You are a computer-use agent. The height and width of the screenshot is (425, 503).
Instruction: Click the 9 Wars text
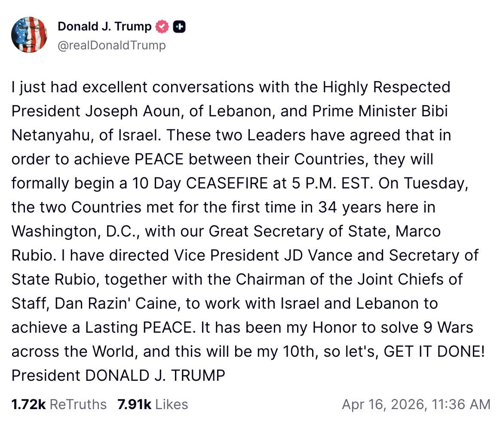(x=446, y=328)
